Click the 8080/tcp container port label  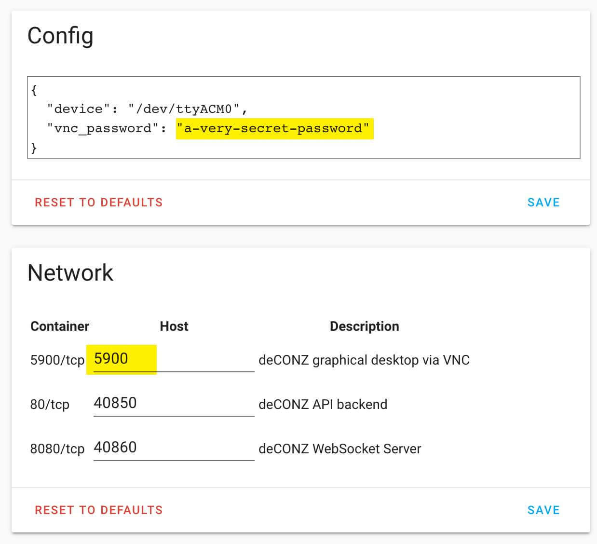[x=57, y=449]
